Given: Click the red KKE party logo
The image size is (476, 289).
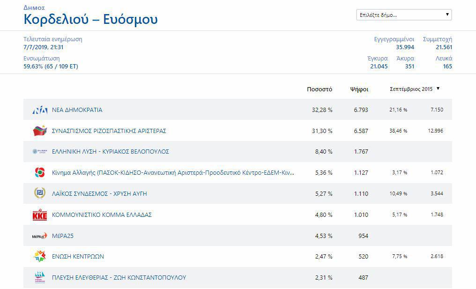Looking at the screenshot, I should pyautogui.click(x=40, y=215).
